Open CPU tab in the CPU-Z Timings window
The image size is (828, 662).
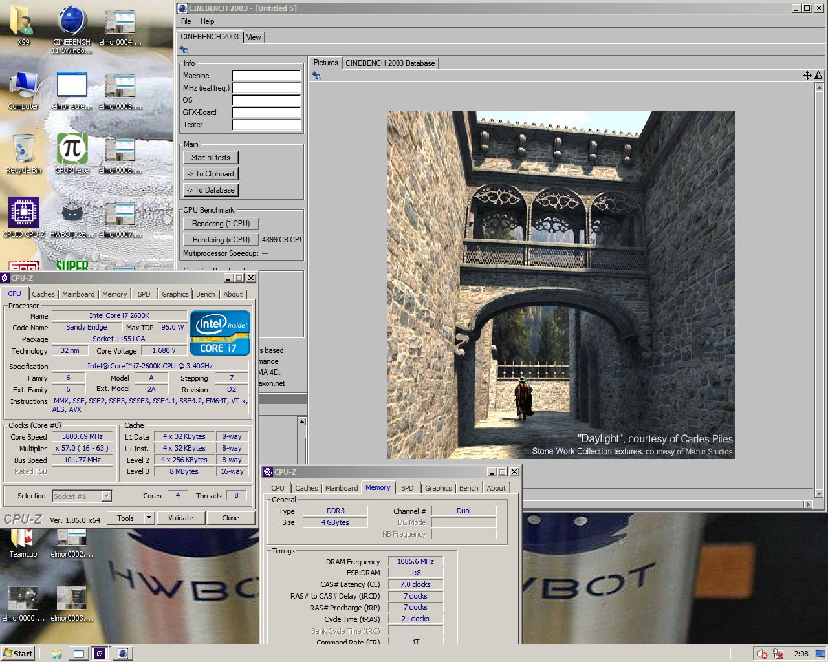278,488
